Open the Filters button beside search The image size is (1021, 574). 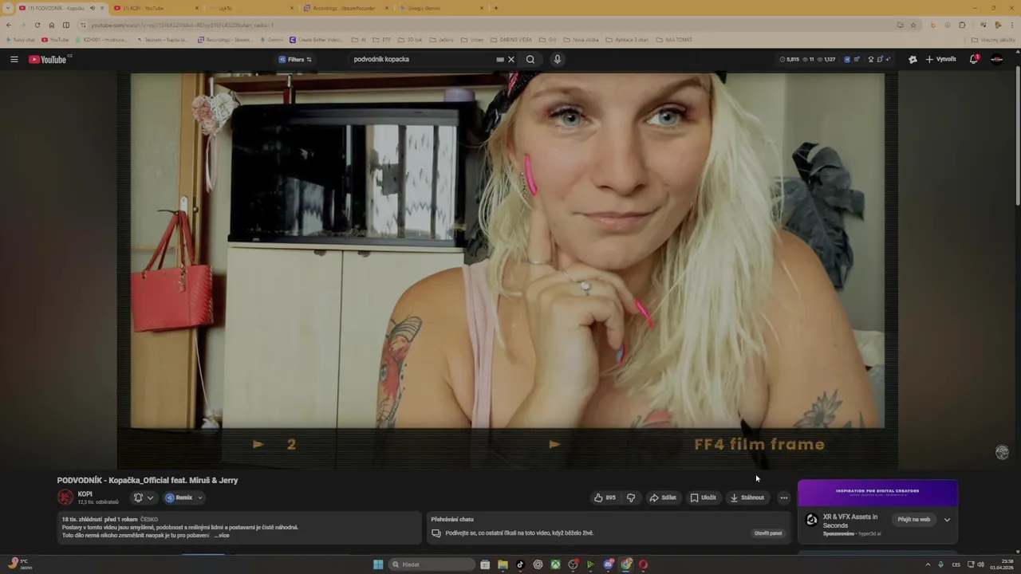click(x=295, y=59)
